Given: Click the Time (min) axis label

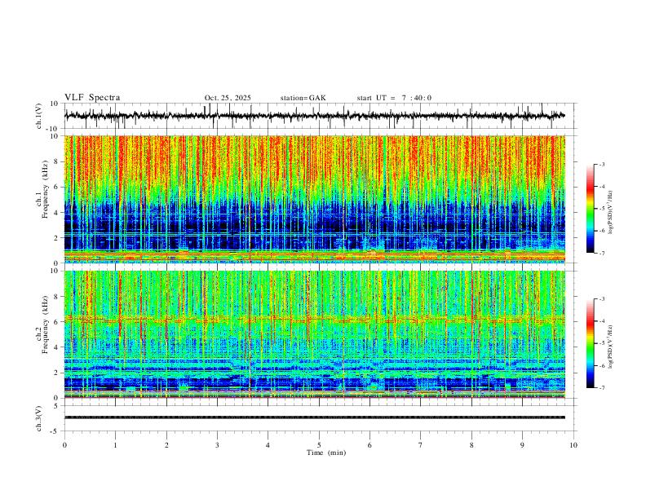Looking at the screenshot, I should (x=326, y=453).
